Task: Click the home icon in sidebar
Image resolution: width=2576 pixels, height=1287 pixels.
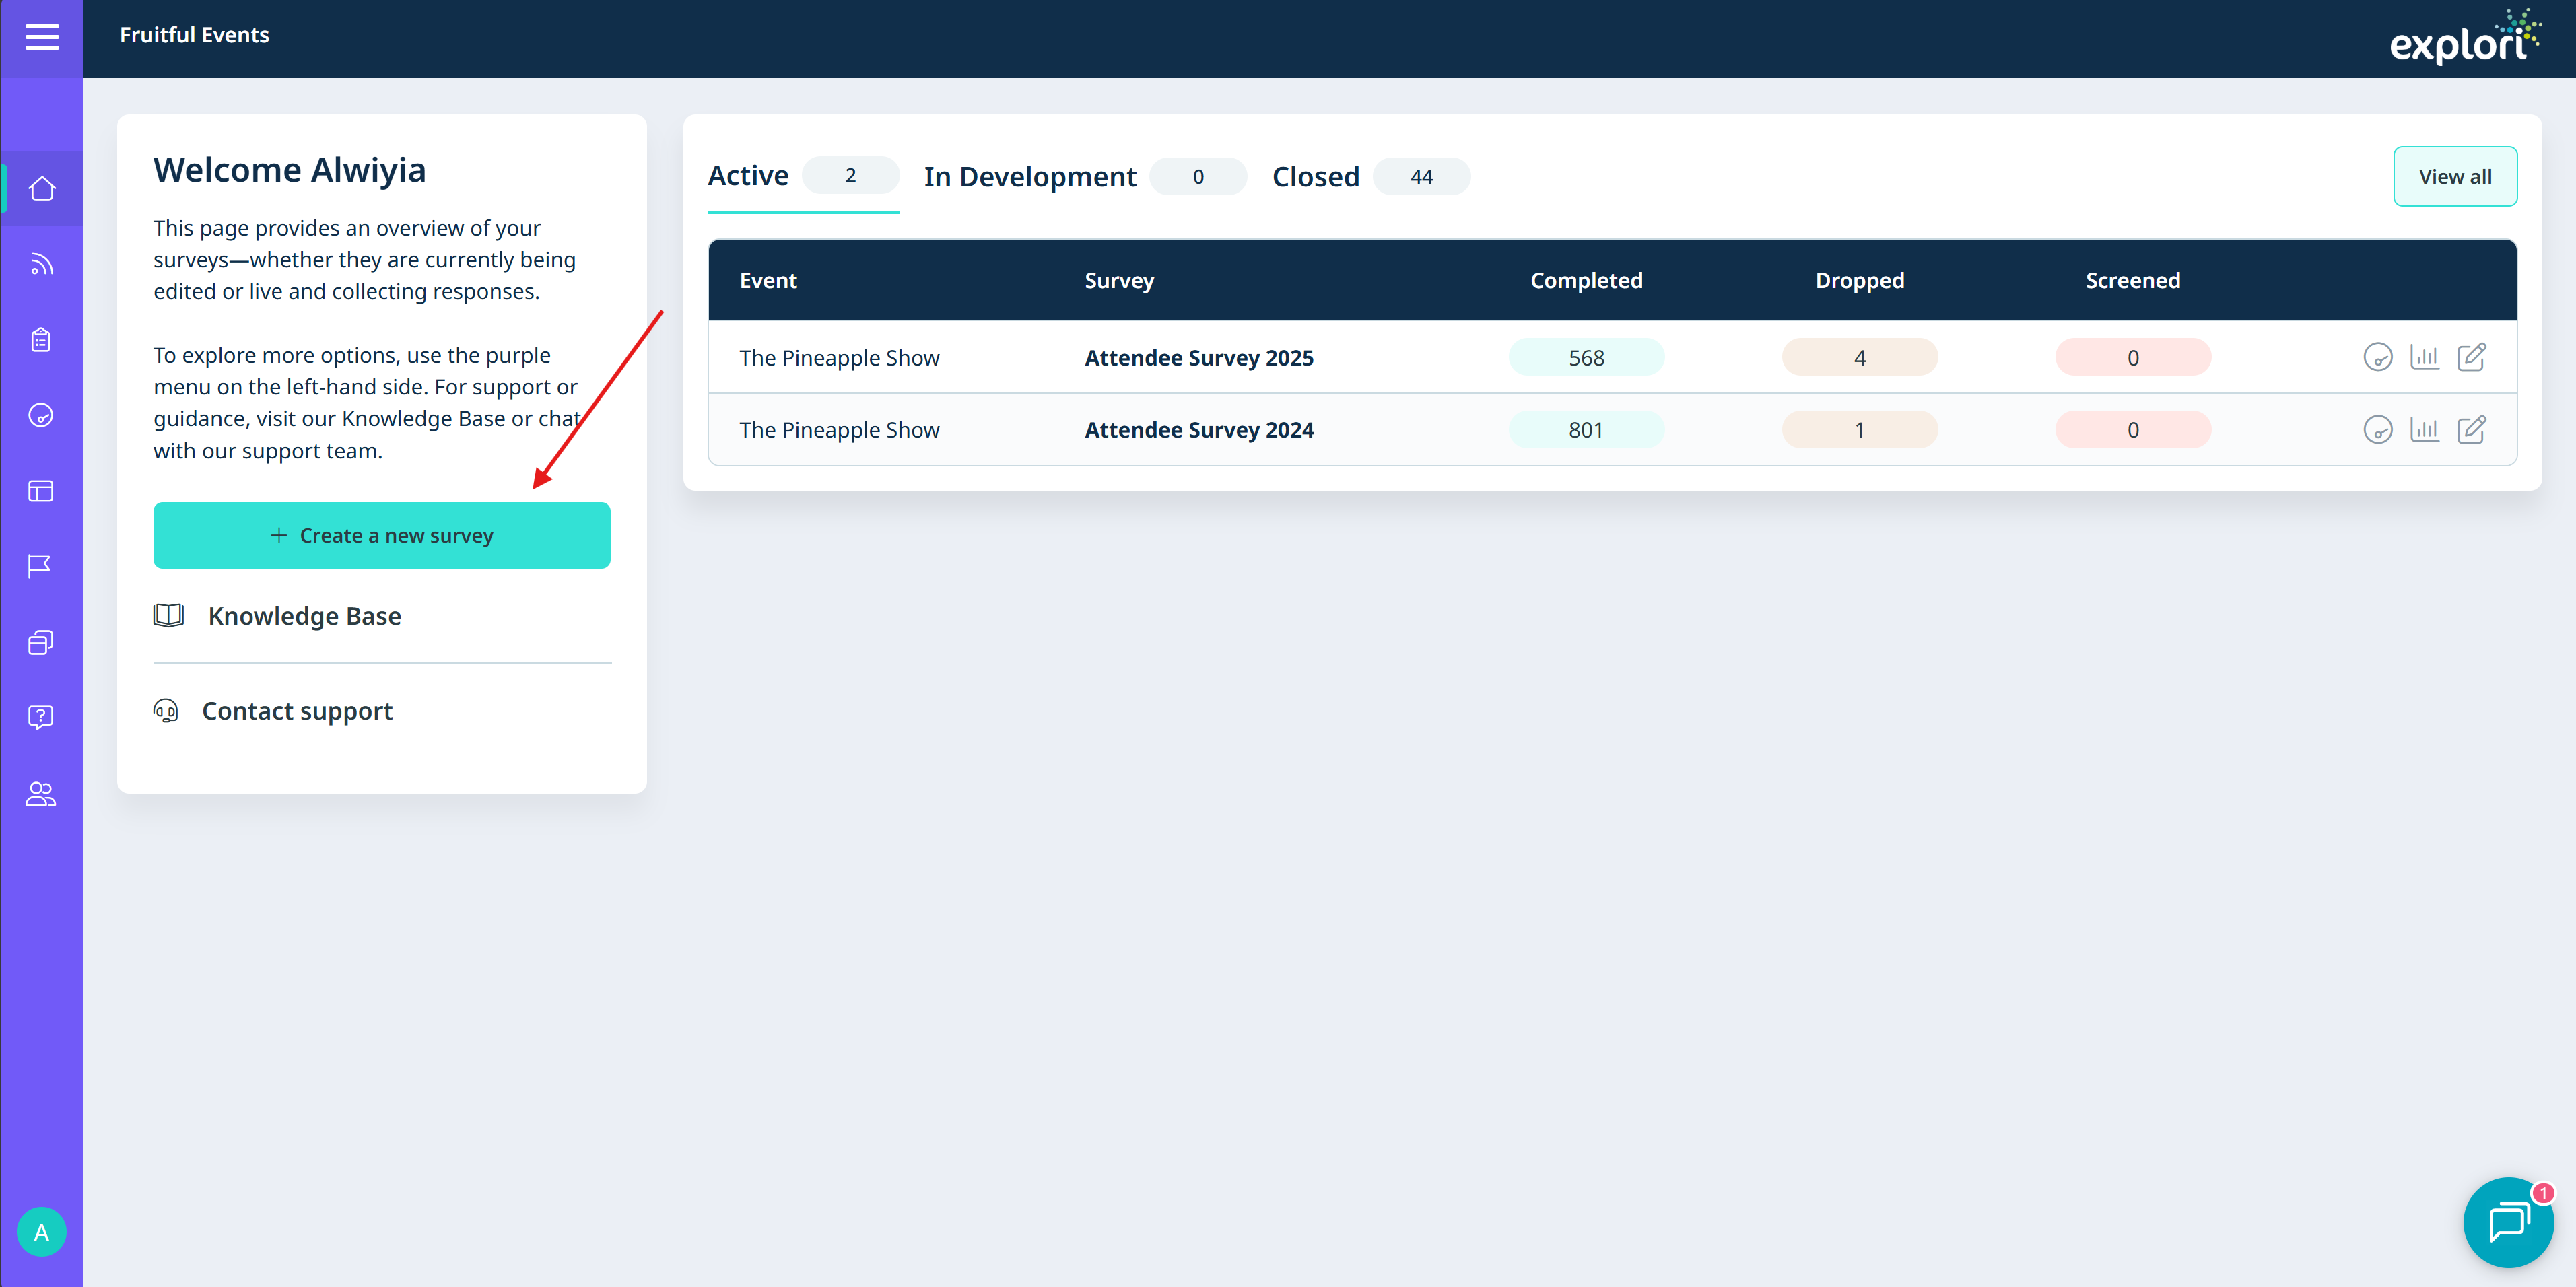Action: (x=41, y=188)
